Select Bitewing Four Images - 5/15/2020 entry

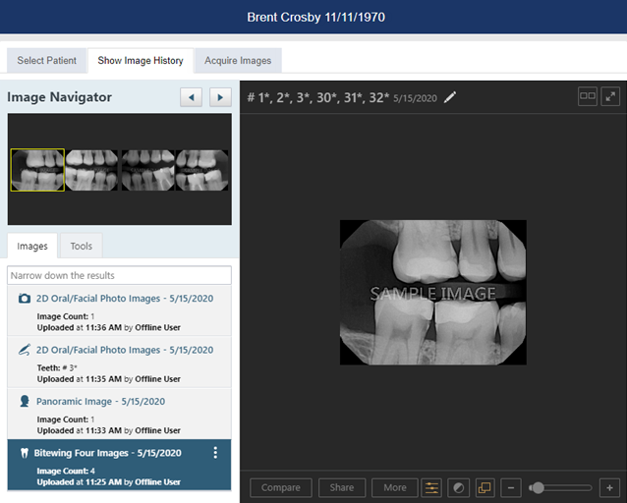click(119, 465)
